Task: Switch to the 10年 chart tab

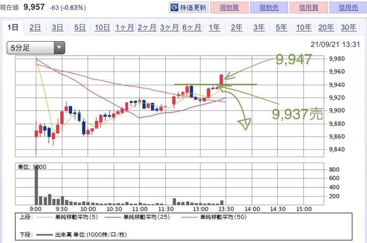Action: click(304, 27)
